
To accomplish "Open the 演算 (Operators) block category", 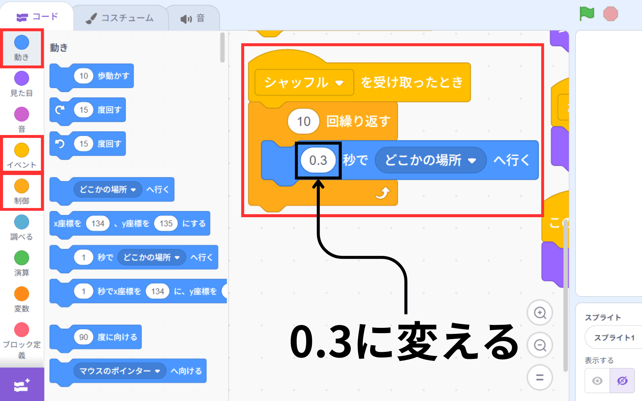I will pyautogui.click(x=21, y=263).
